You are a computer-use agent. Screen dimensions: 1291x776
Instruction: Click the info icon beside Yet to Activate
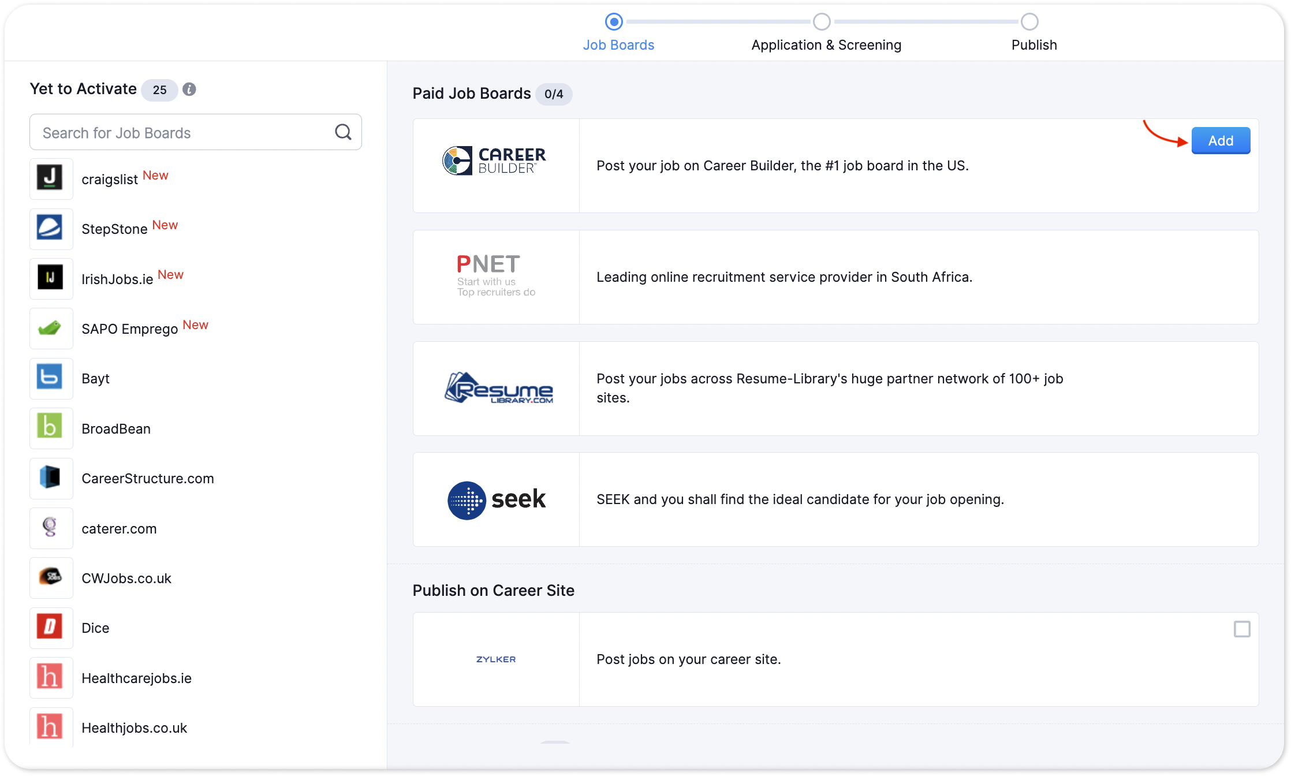189,89
